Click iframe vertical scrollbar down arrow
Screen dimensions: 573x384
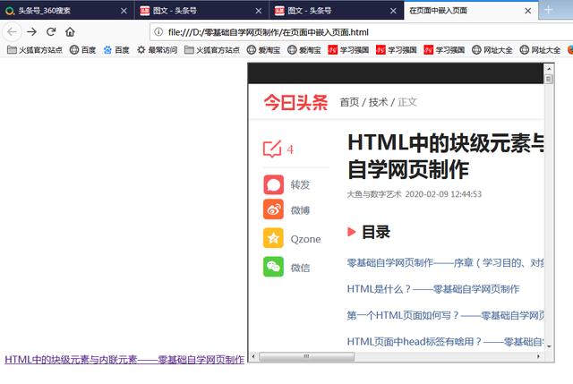point(549,346)
